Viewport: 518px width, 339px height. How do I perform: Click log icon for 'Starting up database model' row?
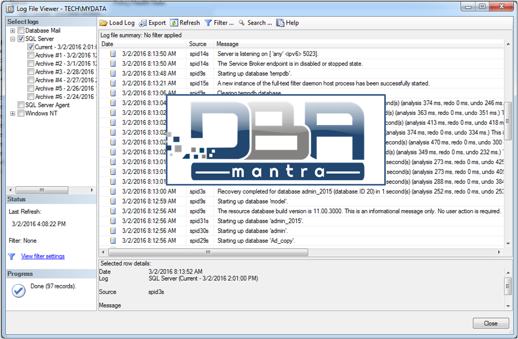click(113, 201)
